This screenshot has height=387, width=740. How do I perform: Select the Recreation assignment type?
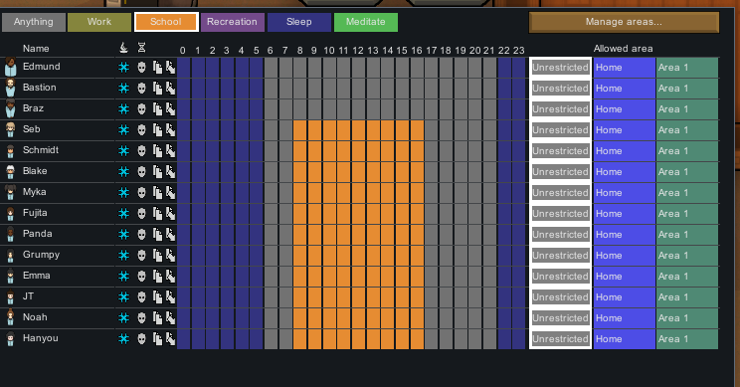coord(232,22)
